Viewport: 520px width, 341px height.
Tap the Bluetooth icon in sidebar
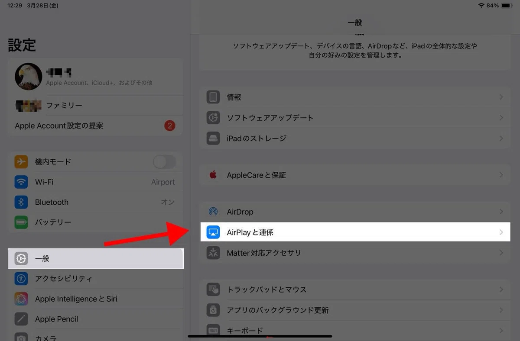coord(21,202)
